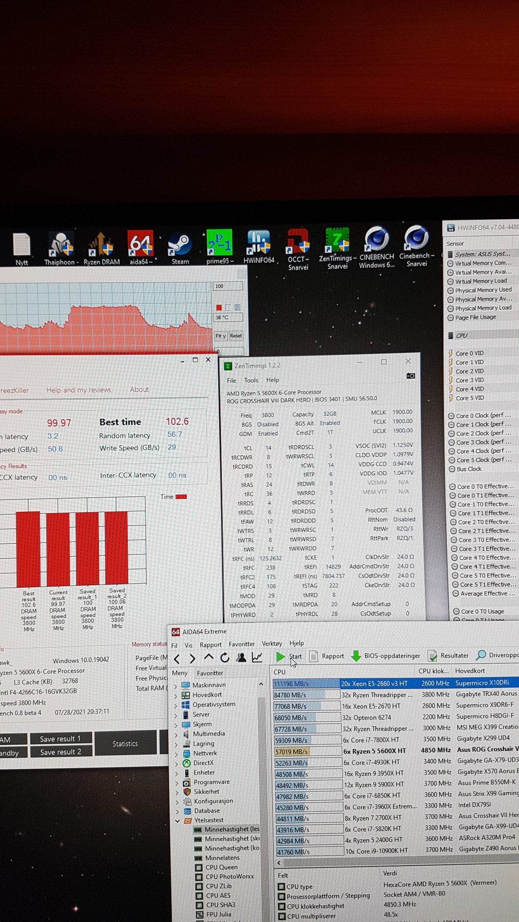Click the Prosessorplattform / Stepping field checkbox
519x922 pixels.
pos(281,896)
